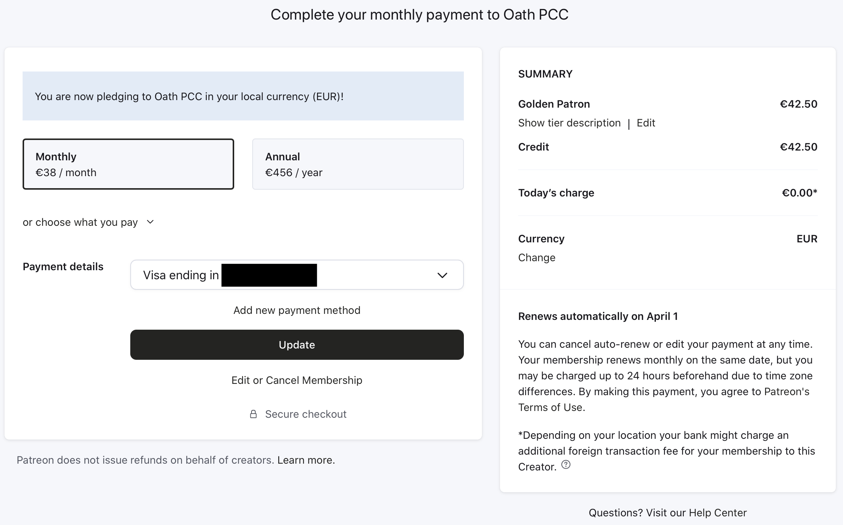Screen dimensions: 843x525
Task: Click the question mark help icon after Creator
Action: point(566,465)
